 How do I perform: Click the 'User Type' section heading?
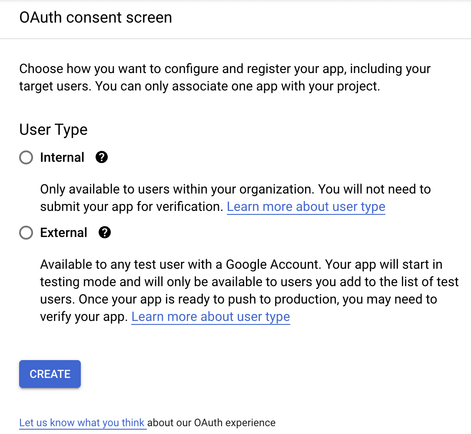[x=53, y=130]
